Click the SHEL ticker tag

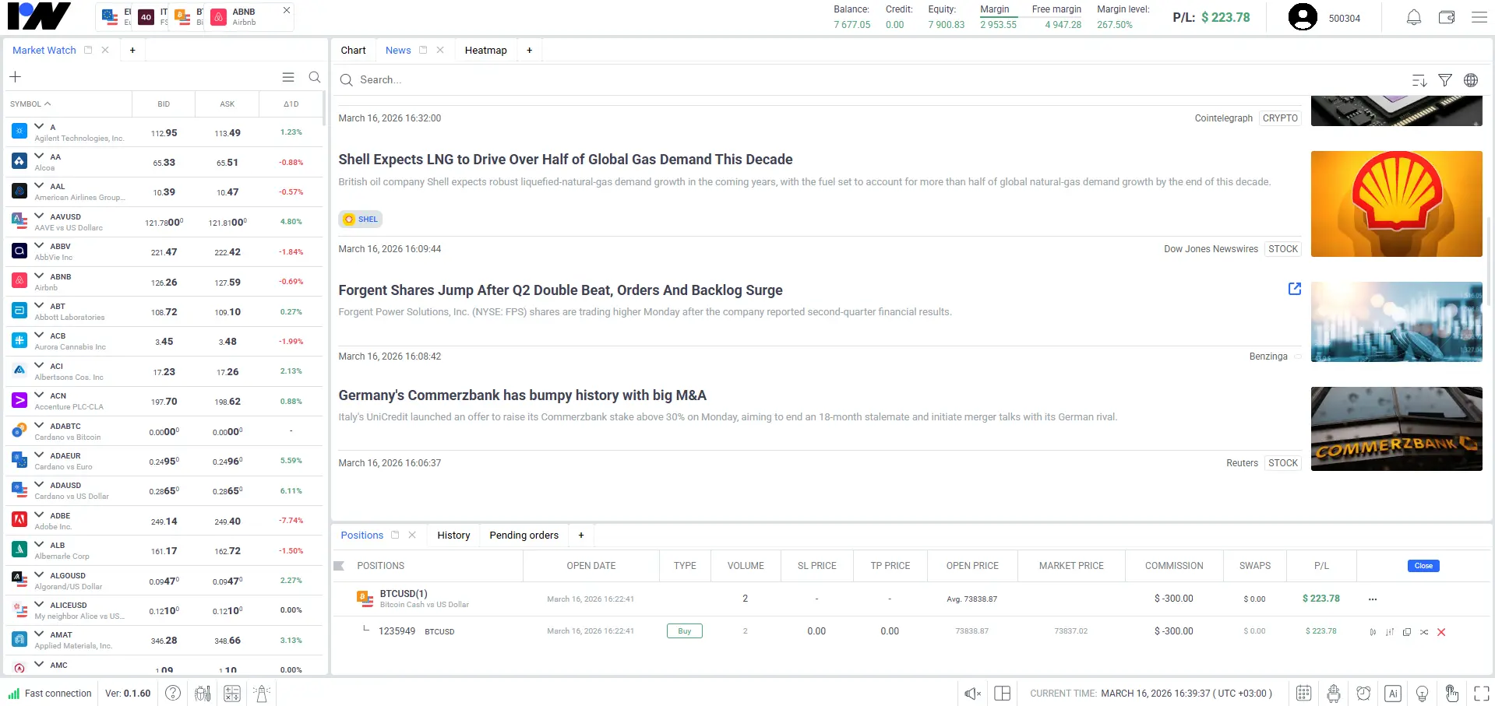coord(361,220)
